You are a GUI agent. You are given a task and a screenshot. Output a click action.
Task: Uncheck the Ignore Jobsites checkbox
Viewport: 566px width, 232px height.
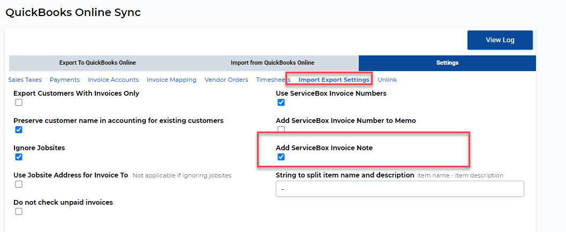[19, 157]
